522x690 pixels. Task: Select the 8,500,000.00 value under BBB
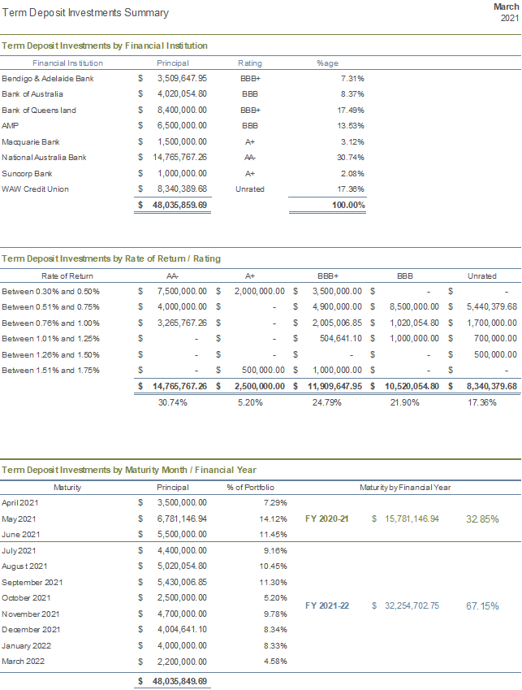pos(414,306)
